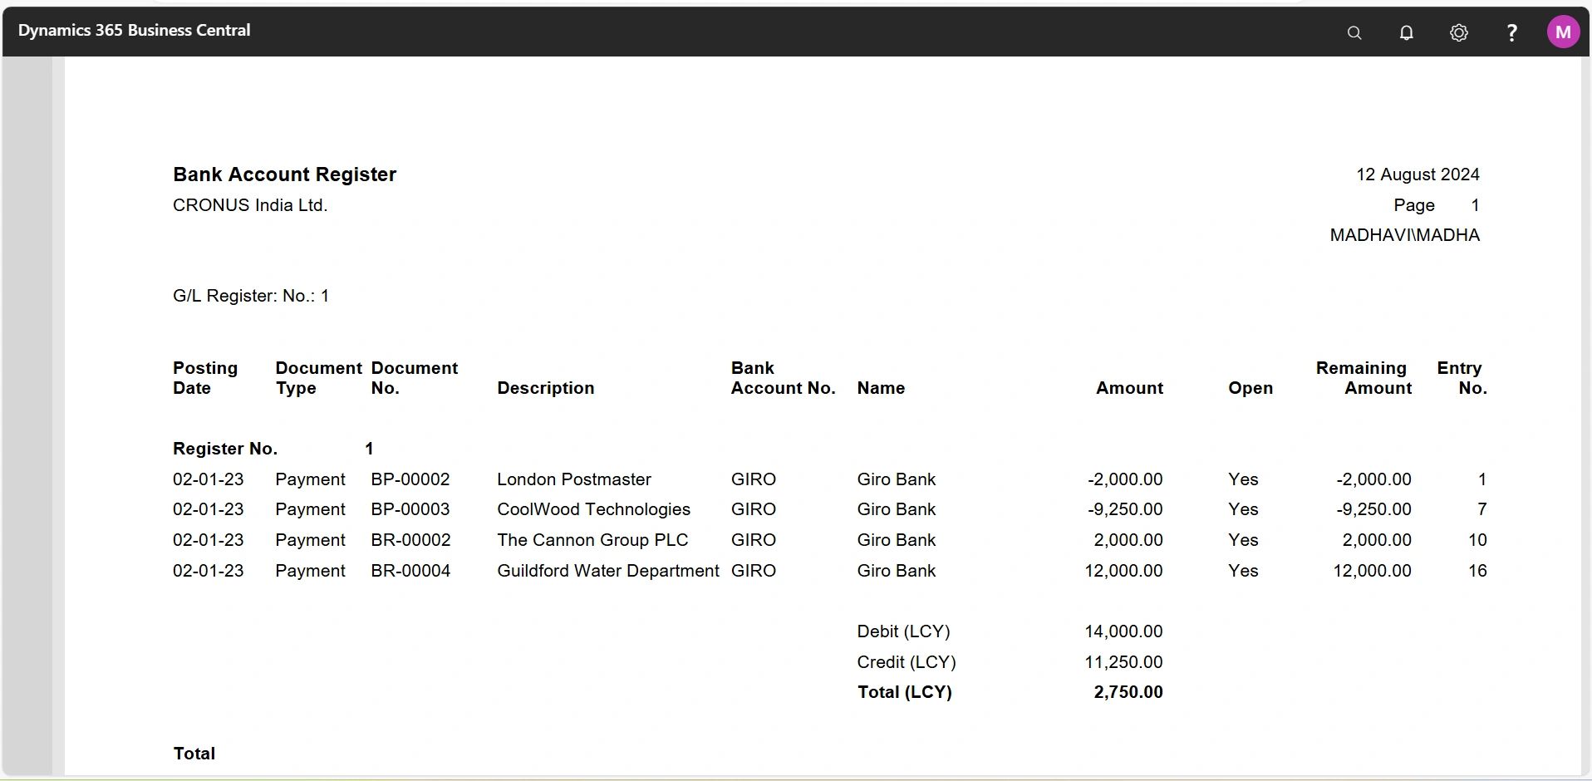Image resolution: width=1592 pixels, height=781 pixels.
Task: Click the Total (LCY) amount 2,750.00
Action: click(x=1128, y=692)
